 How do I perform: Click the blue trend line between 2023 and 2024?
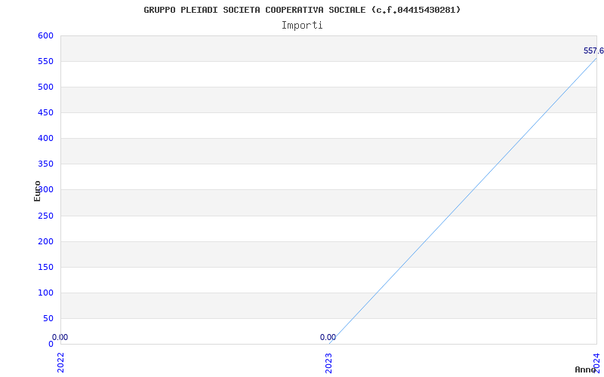[x=463, y=201]
